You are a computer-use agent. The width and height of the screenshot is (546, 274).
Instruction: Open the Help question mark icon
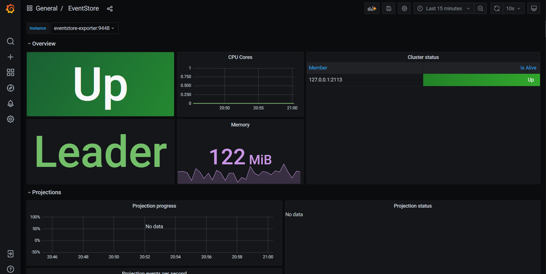tap(11, 269)
